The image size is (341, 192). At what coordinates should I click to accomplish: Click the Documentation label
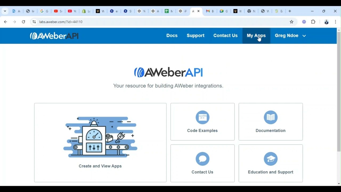271,131
